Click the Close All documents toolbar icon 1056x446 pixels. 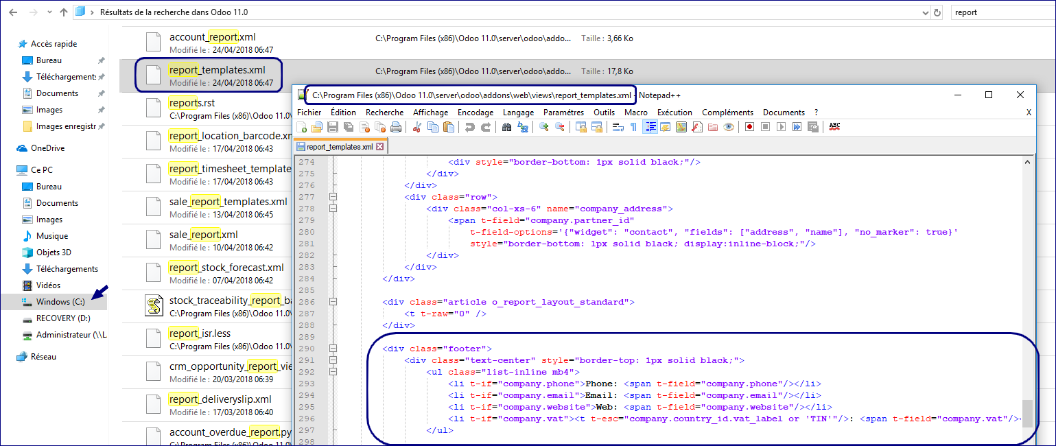point(380,127)
